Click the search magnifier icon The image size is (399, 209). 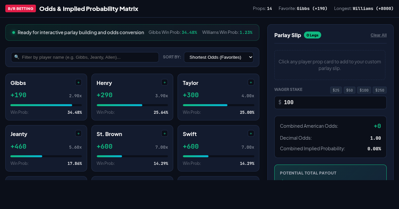pyautogui.click(x=17, y=57)
